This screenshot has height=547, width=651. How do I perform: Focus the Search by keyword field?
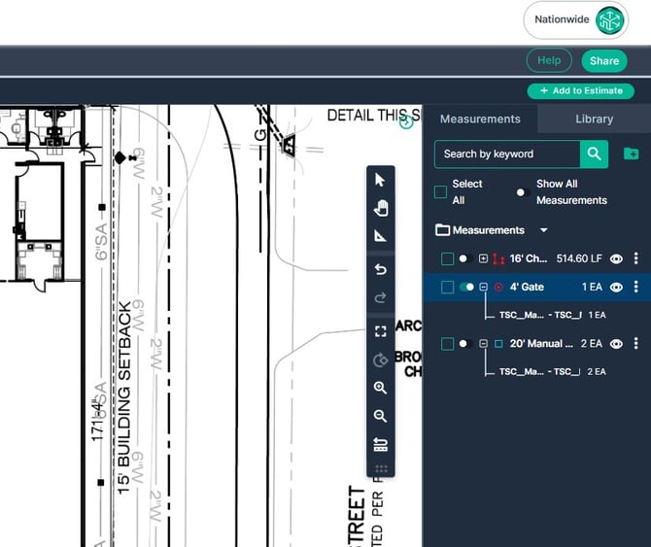click(507, 154)
